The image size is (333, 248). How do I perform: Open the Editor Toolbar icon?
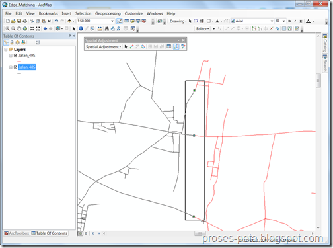(x=119, y=21)
